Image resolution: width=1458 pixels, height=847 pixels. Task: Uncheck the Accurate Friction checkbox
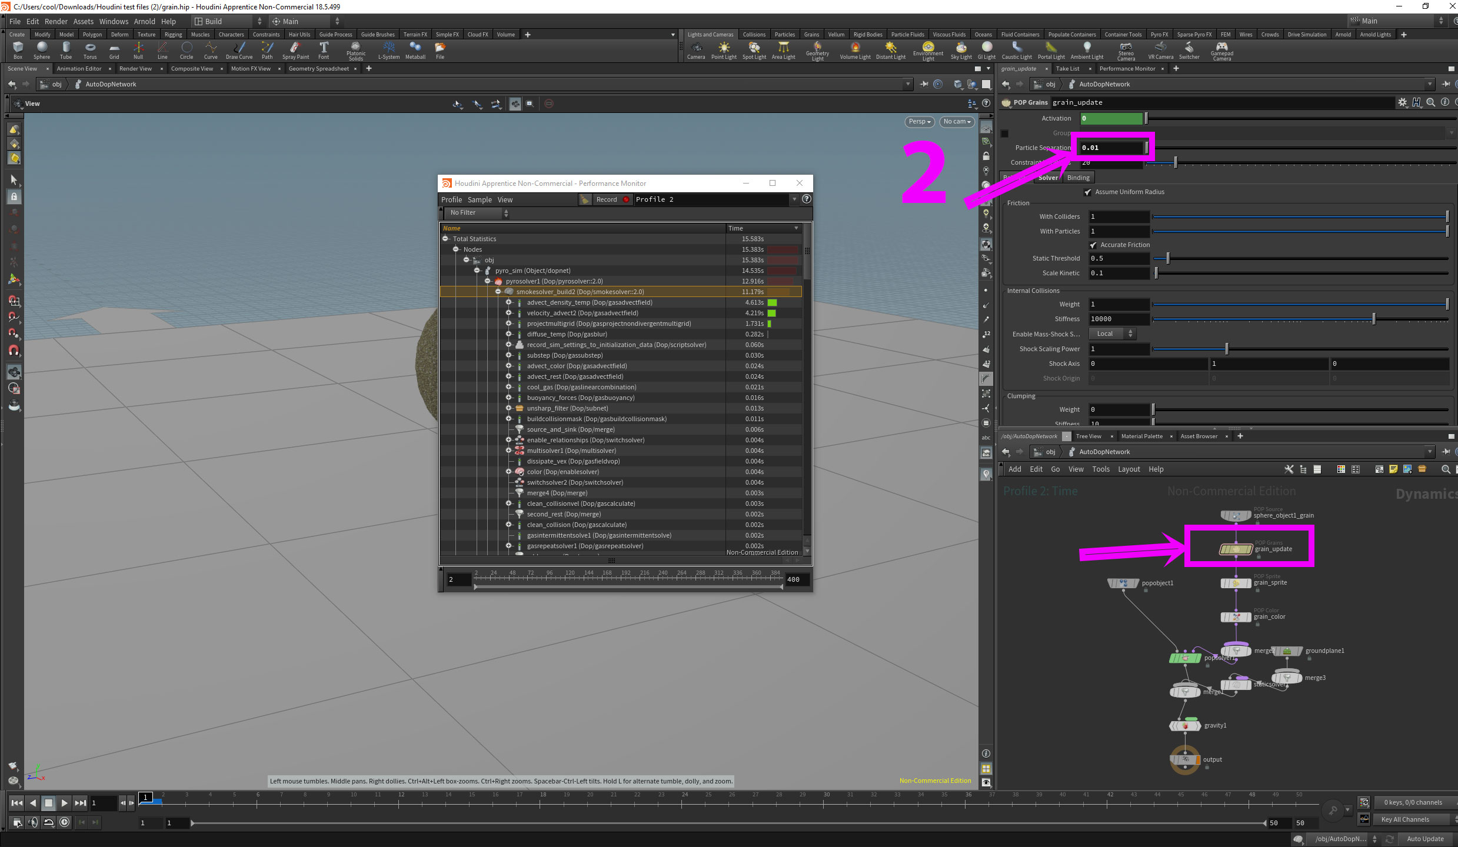[1093, 245]
